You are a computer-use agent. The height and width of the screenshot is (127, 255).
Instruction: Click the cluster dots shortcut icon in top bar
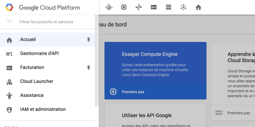click(x=183, y=7)
